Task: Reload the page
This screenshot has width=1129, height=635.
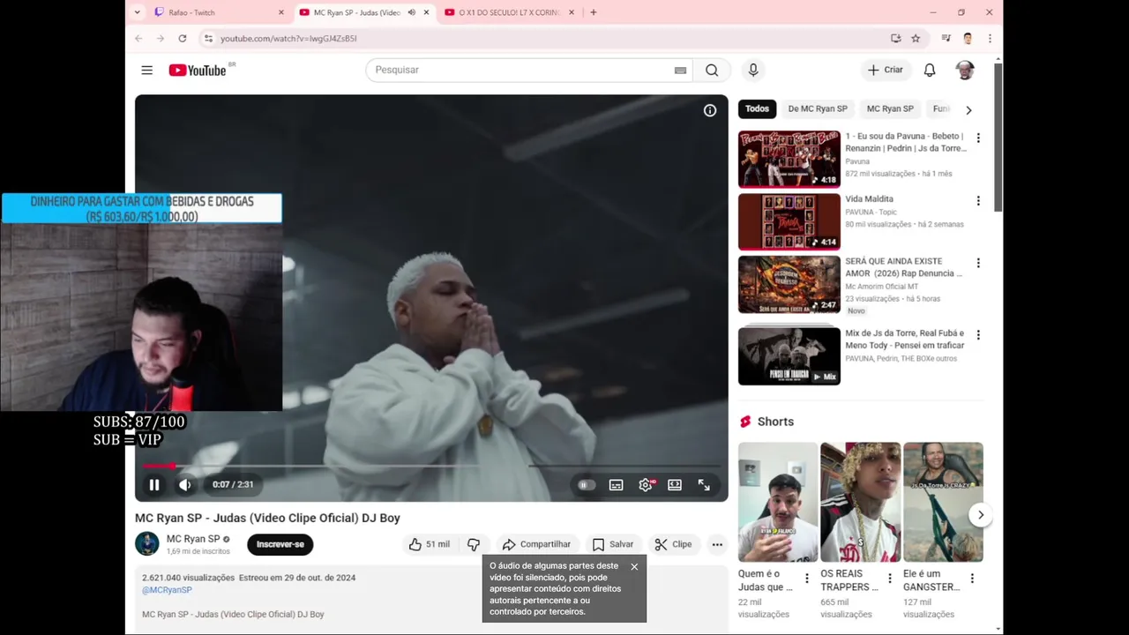Action: pos(183,38)
